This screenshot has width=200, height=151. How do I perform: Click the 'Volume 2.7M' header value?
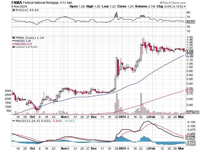click(145, 6)
